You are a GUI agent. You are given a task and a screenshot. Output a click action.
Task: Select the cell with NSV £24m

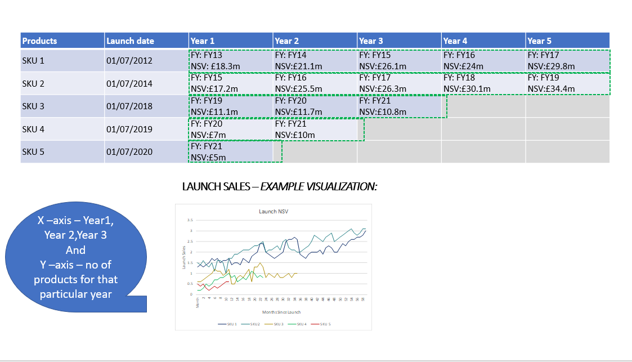click(x=483, y=60)
